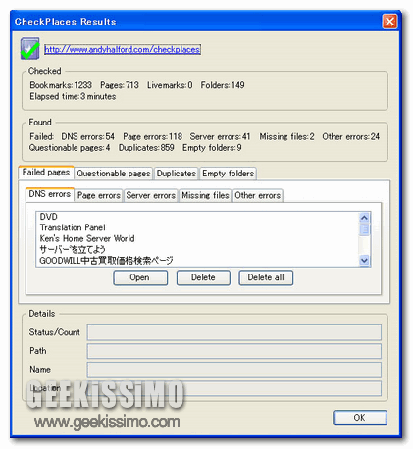Click the list scrollbar up arrow
This screenshot has height=449, width=413.
(364, 218)
